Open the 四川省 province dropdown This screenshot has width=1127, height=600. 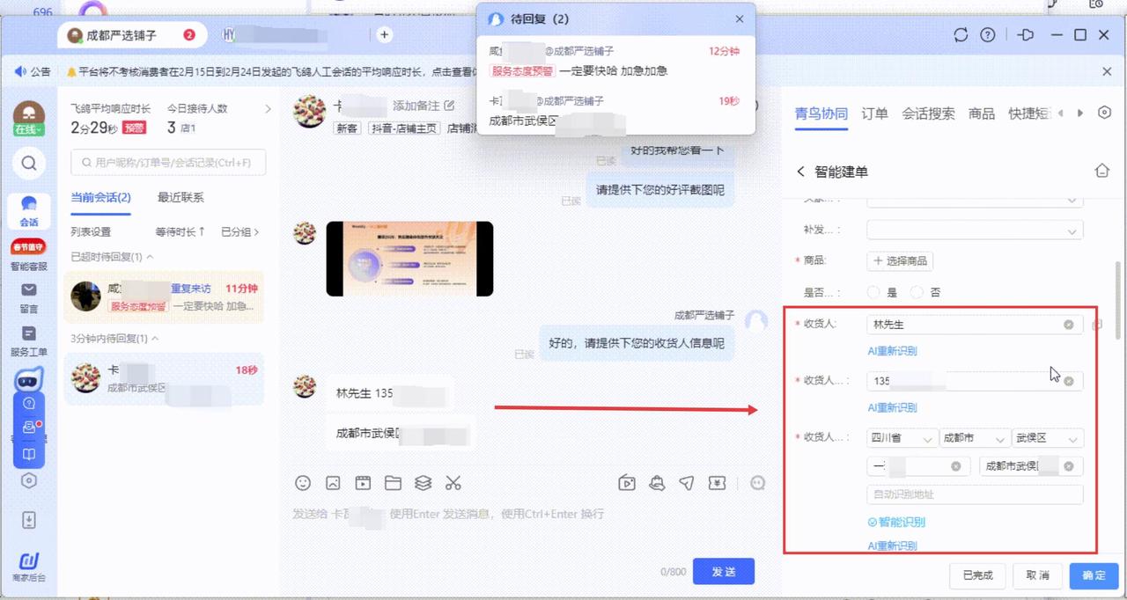pos(902,438)
